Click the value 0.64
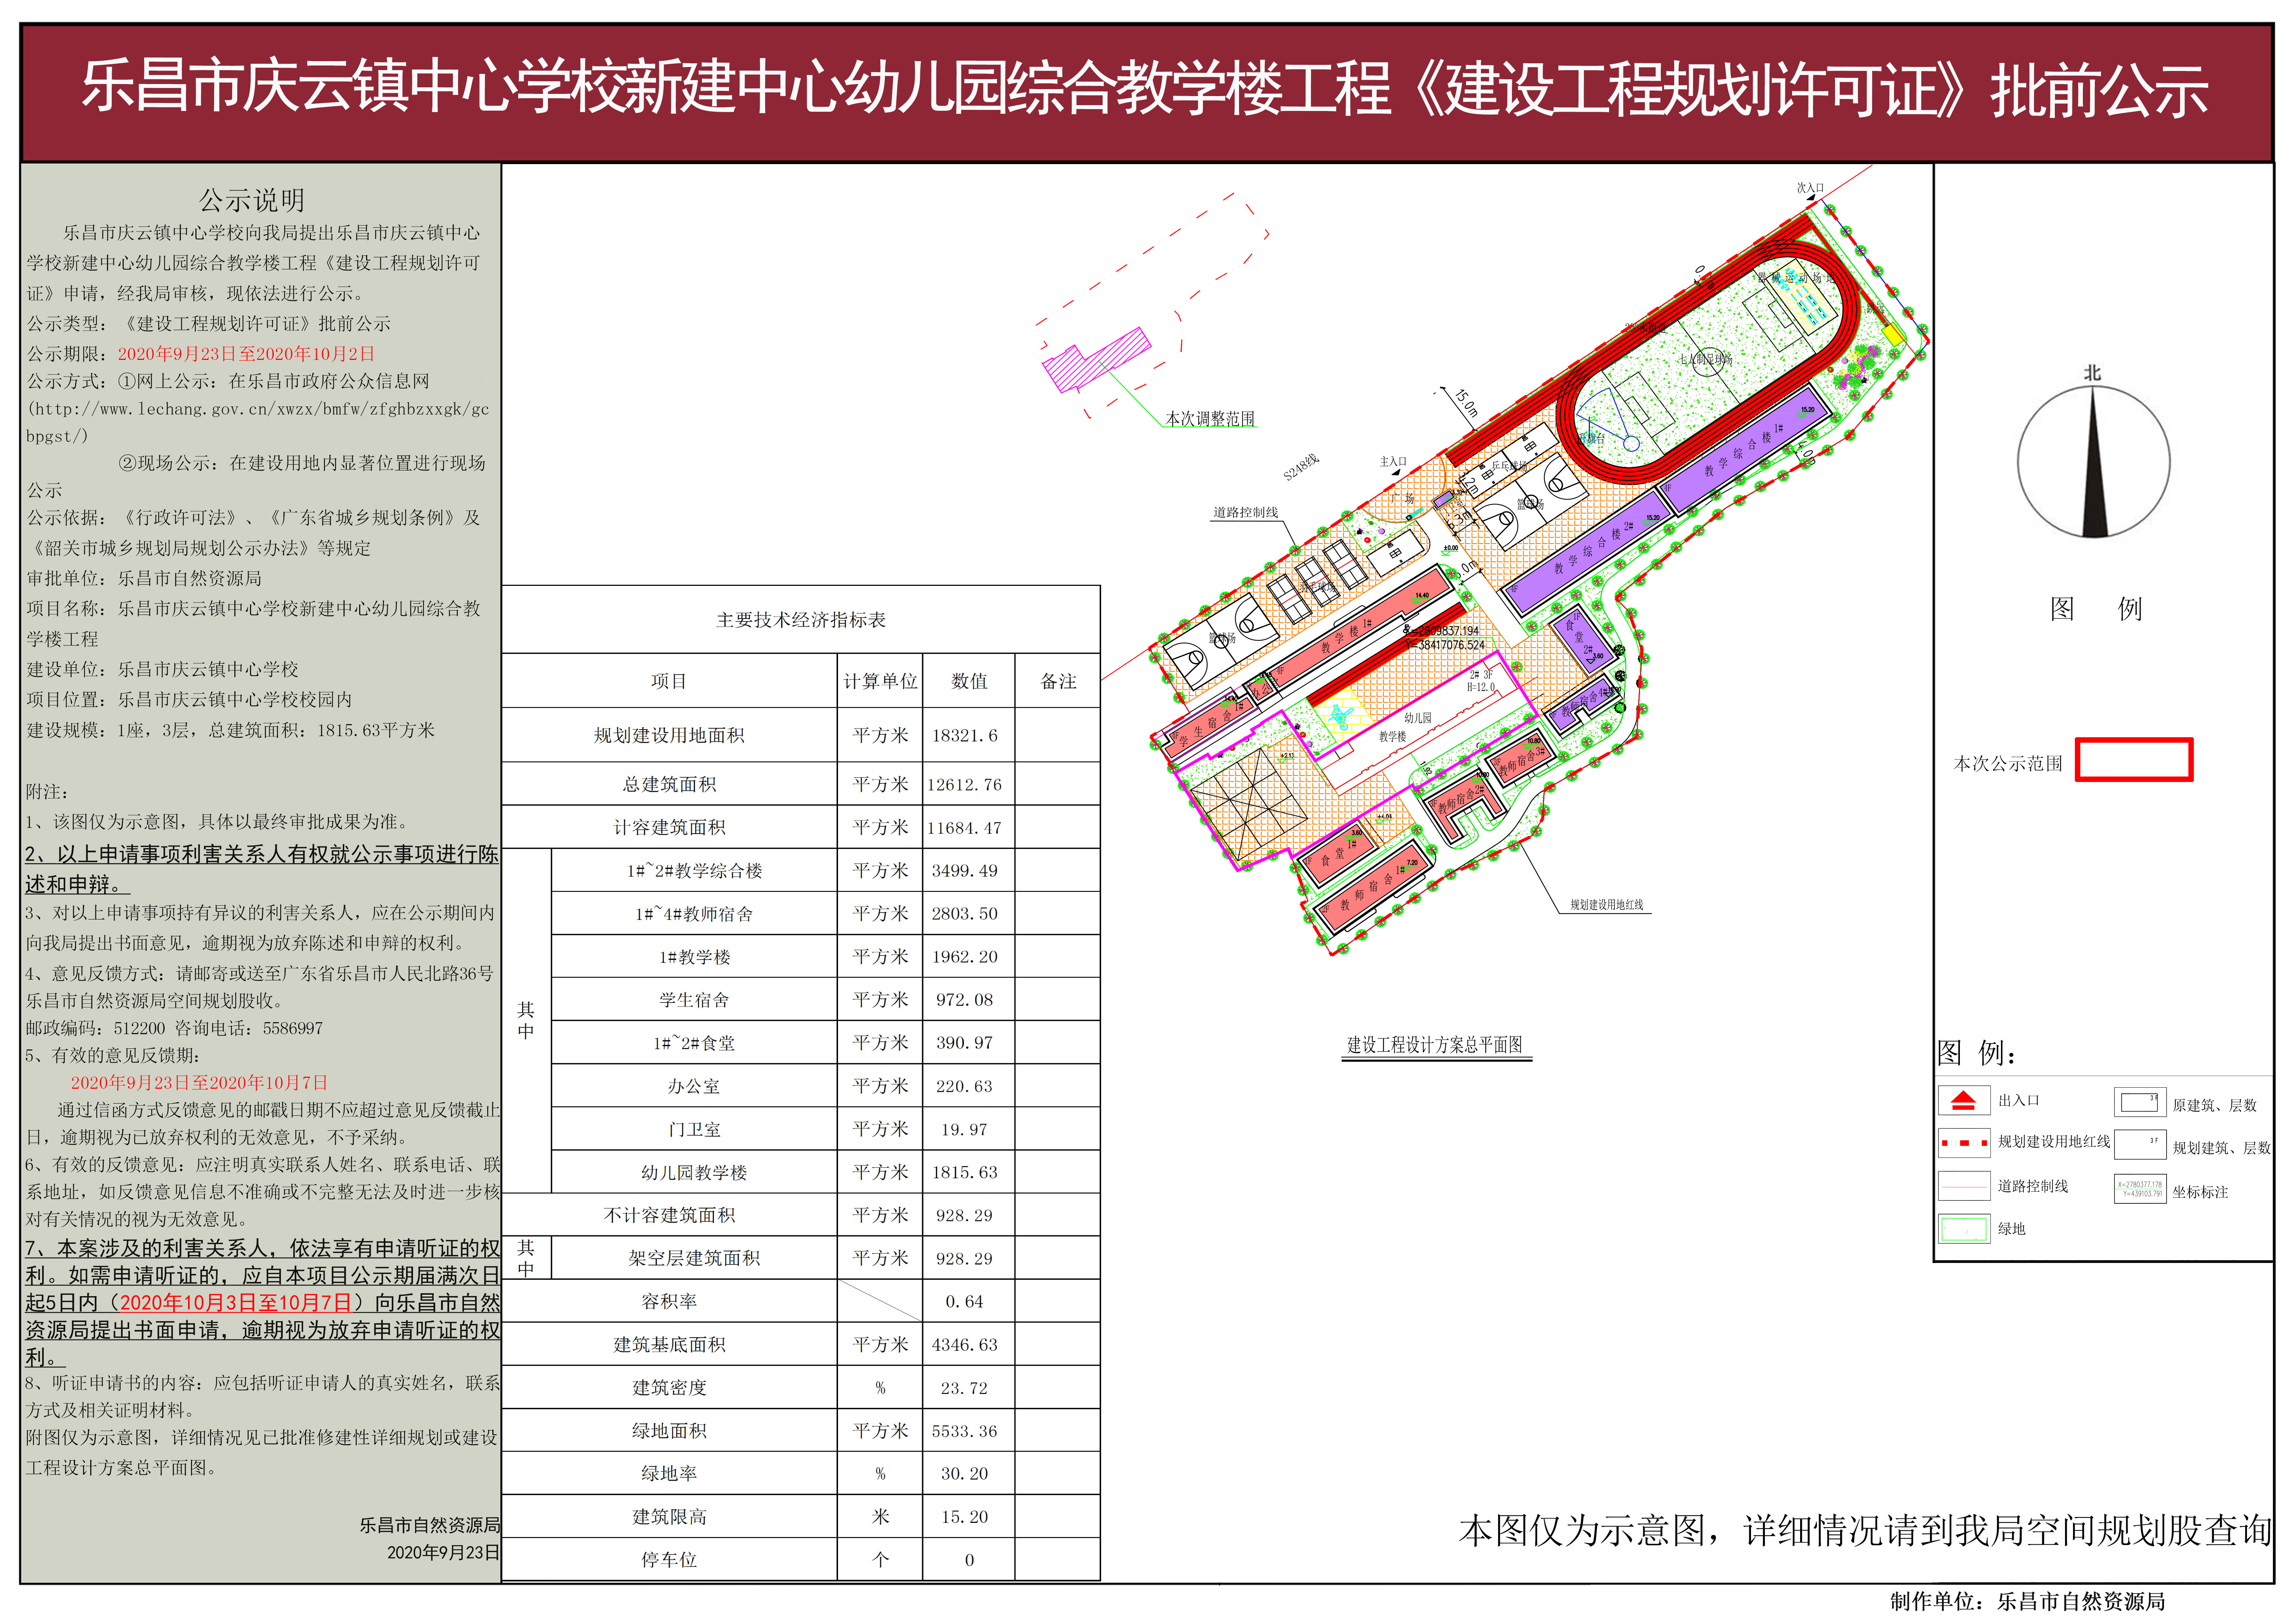2295x1624 pixels. (x=965, y=1302)
